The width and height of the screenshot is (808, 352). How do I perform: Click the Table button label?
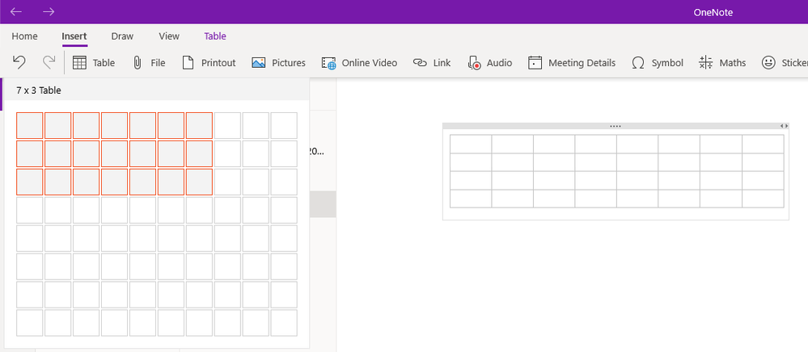click(x=104, y=63)
